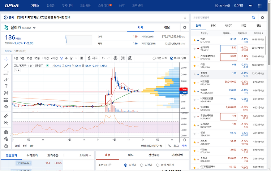Sort list by 한글명 column
Viewport: 271px width, 171px height.
pyautogui.click(x=205, y=33)
